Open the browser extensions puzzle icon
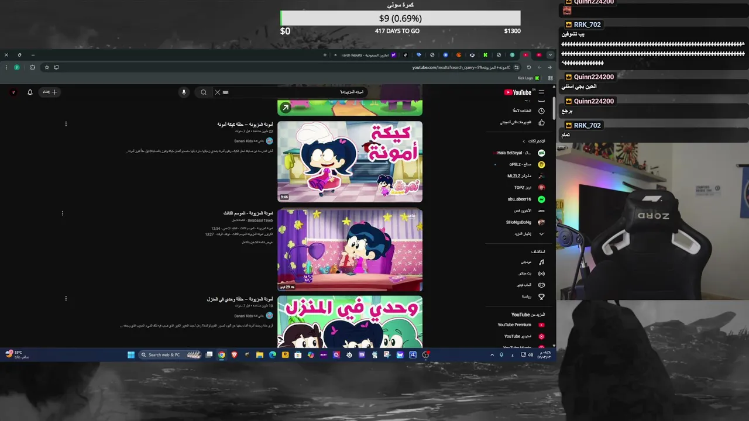The width and height of the screenshot is (749, 421). coord(32,67)
